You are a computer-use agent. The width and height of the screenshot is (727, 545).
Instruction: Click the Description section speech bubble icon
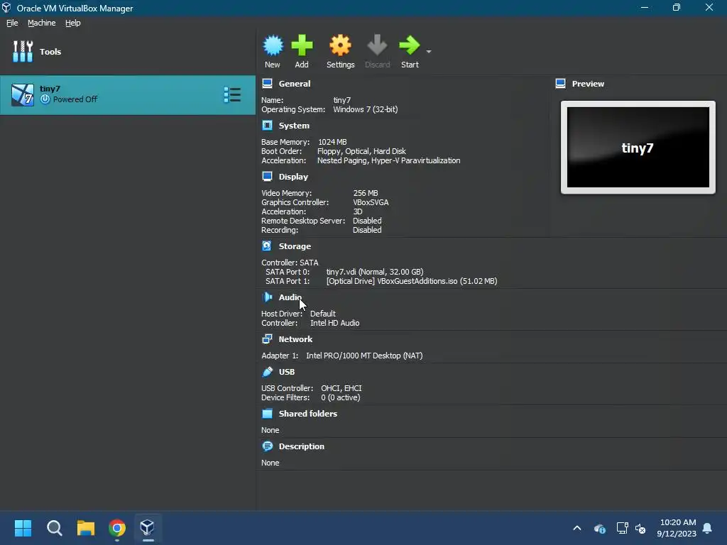[x=267, y=446]
